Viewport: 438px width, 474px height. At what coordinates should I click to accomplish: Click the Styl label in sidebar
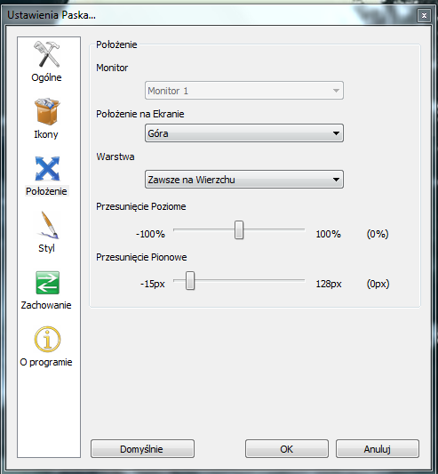[46, 248]
